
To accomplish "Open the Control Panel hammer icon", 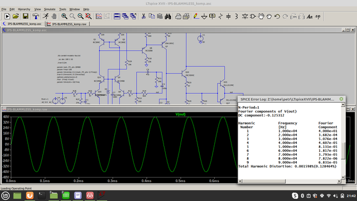I will coord(36,16).
